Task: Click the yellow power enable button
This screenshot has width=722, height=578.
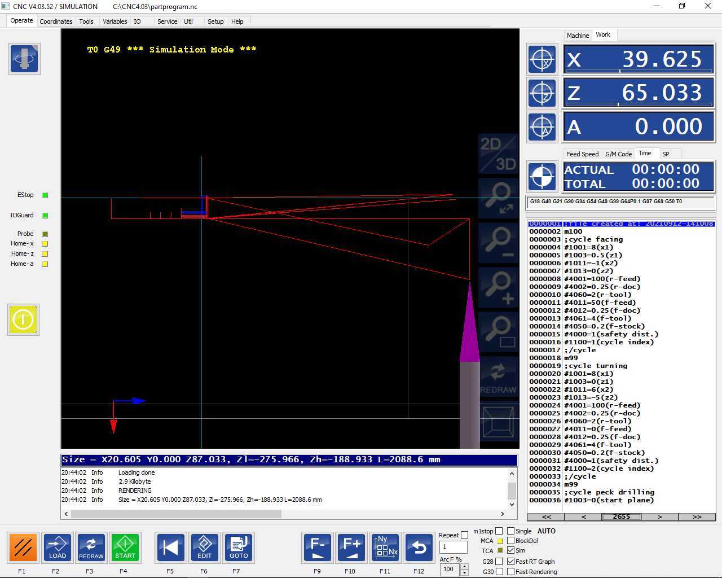Action: point(23,319)
